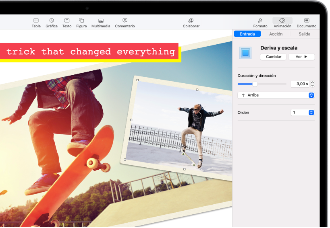Expand the Arriba direction dropdown
The image size is (330, 228).
[x=276, y=95]
